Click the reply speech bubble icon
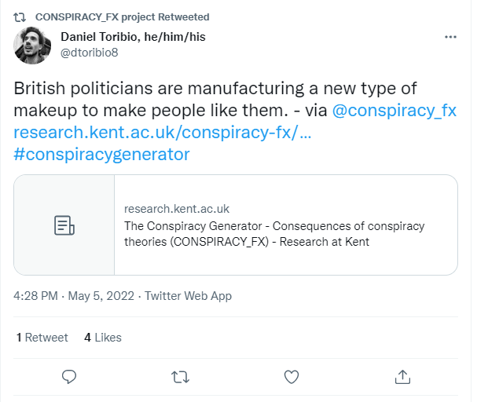The width and height of the screenshot is (477, 402). [69, 377]
